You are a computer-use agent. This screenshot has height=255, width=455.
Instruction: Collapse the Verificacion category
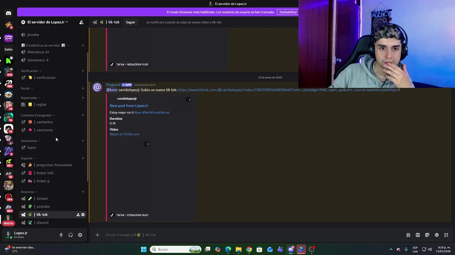pos(31,71)
